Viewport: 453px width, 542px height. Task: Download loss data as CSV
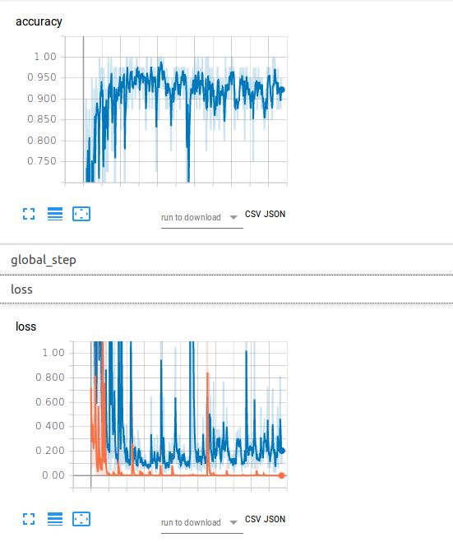pos(252,519)
